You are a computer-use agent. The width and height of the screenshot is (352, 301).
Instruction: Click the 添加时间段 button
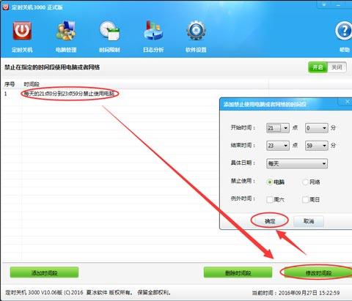[x=44, y=272]
